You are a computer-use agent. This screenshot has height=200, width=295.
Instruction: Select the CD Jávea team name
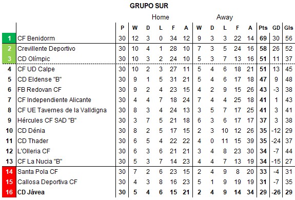31,192
